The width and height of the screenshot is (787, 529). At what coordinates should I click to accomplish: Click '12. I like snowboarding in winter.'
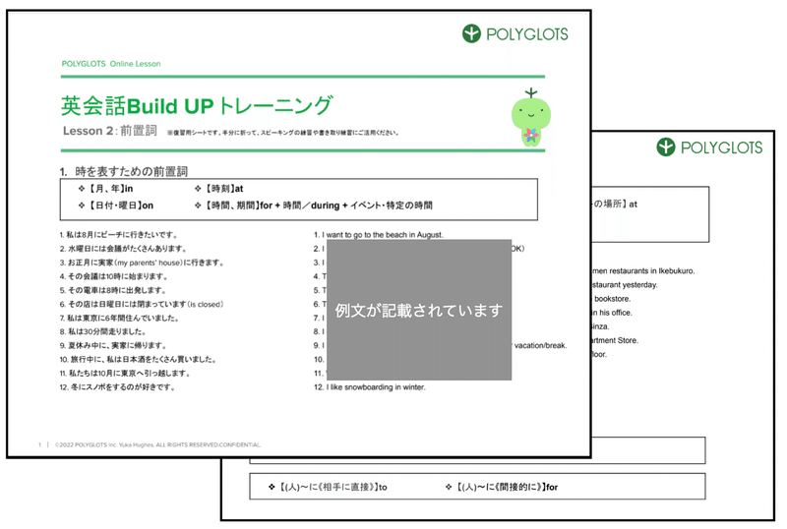(370, 387)
